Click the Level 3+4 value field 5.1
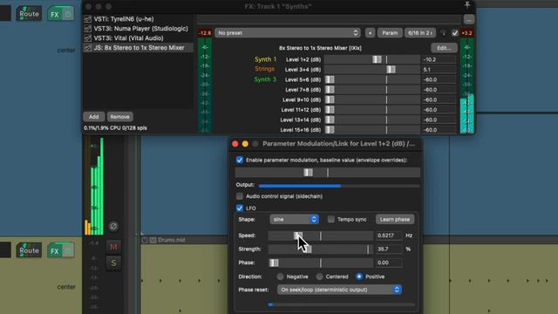The width and height of the screenshot is (558, 314). click(439, 70)
